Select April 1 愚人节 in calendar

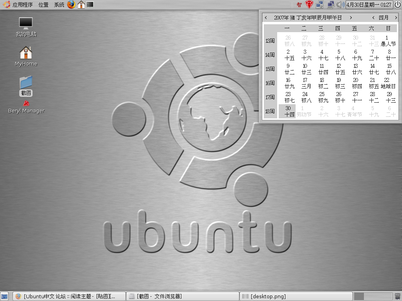388,41
